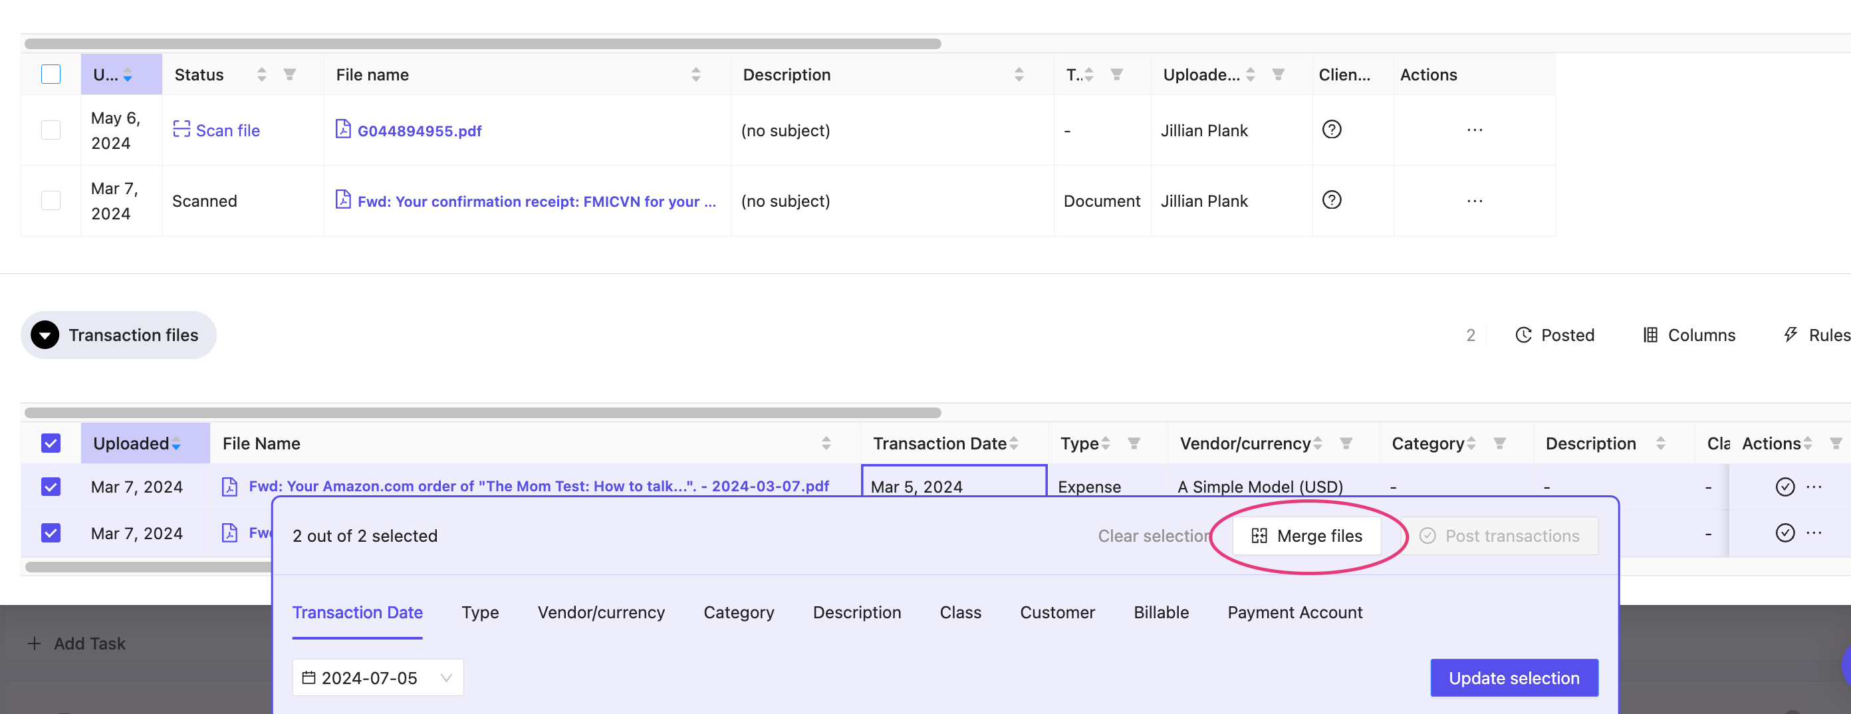Open the Rules button
1851x714 pixels.
click(x=1816, y=335)
